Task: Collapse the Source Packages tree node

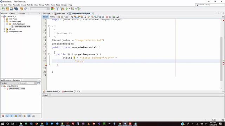Action: pos(5,21)
